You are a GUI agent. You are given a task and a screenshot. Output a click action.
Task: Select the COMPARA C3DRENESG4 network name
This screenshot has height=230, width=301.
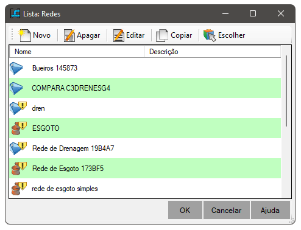71,88
